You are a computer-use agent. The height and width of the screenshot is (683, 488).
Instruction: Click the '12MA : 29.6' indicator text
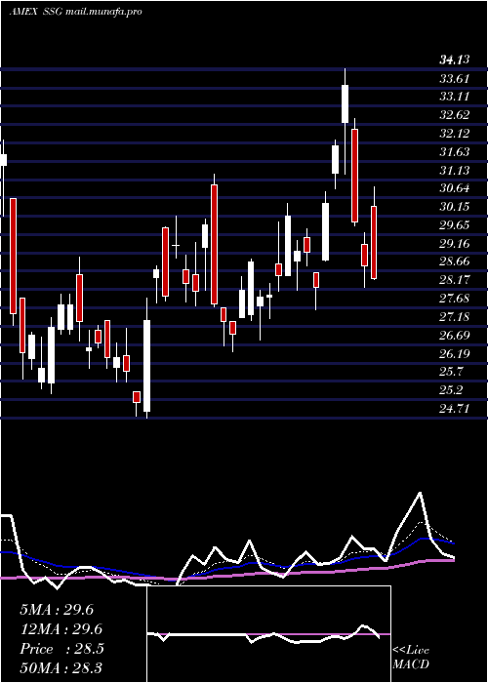click(61, 629)
